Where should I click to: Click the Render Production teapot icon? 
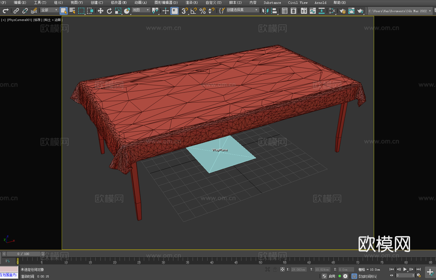[360, 11]
